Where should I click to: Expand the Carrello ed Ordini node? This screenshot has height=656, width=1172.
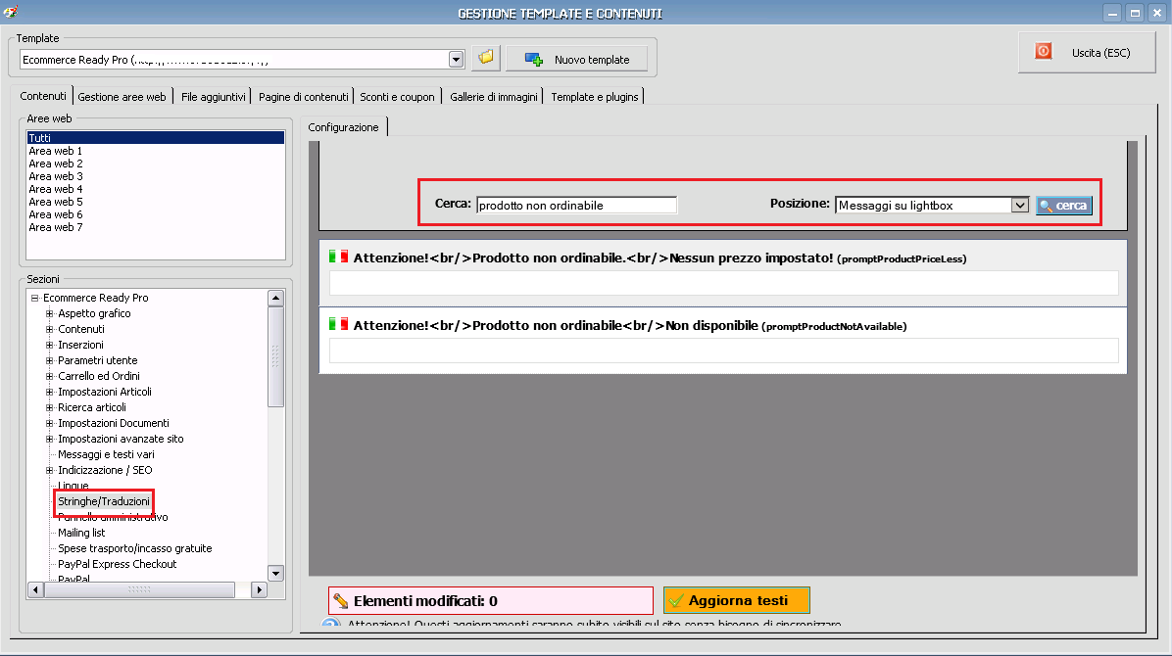(x=49, y=376)
